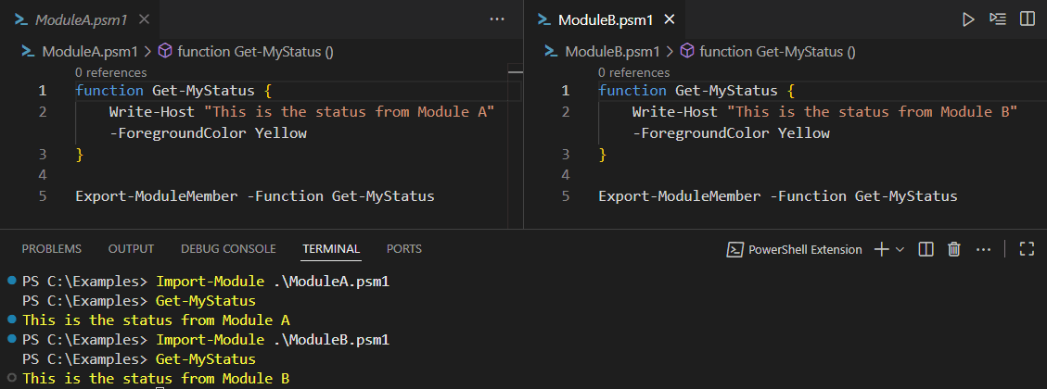1047x389 pixels.
Task: Switch to the ModuleB.psm1 tab
Action: [606, 20]
